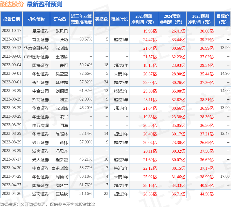Click researcher 皇甫晓晗
The image size is (231, 207).
click(60, 168)
